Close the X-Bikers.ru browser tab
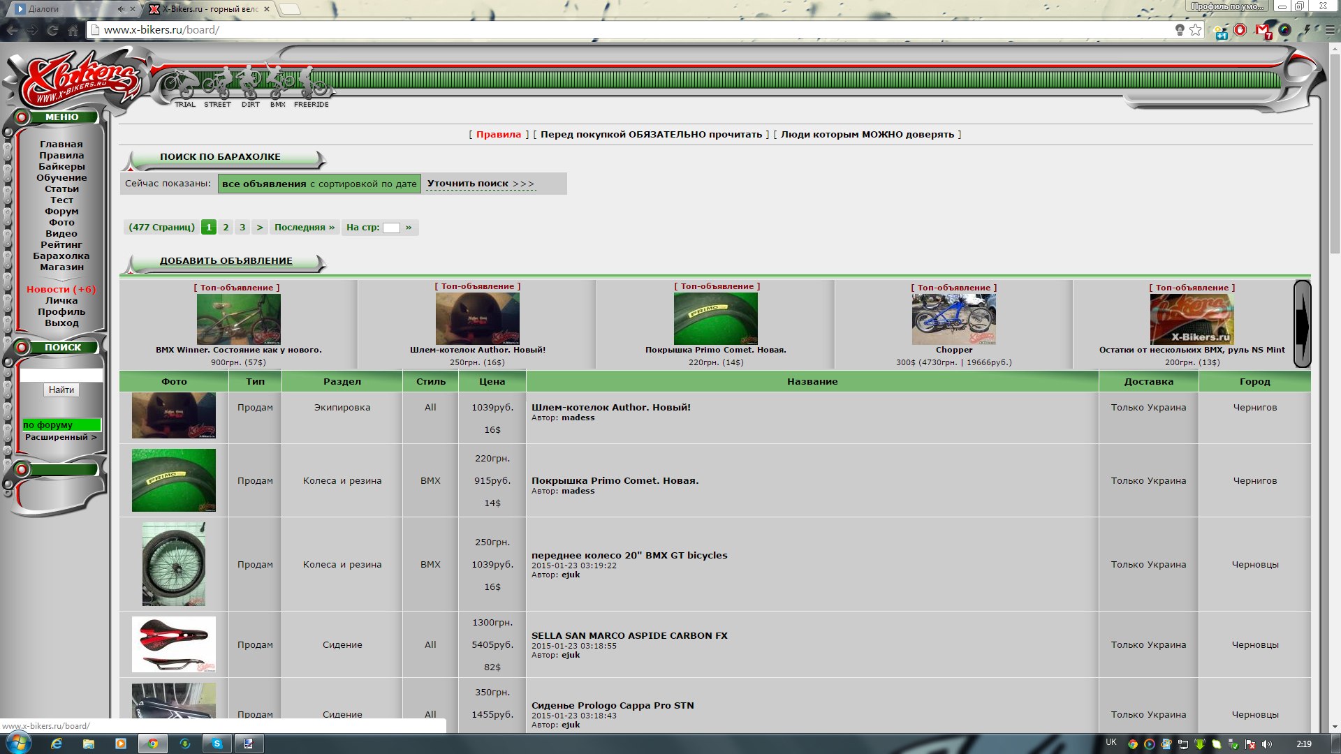The width and height of the screenshot is (1341, 754). [267, 9]
